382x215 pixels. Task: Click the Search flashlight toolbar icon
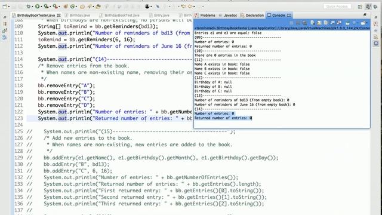click(x=90, y=7)
